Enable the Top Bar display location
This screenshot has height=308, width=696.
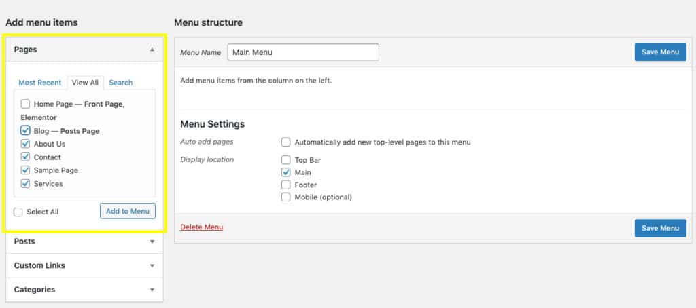pyautogui.click(x=286, y=160)
